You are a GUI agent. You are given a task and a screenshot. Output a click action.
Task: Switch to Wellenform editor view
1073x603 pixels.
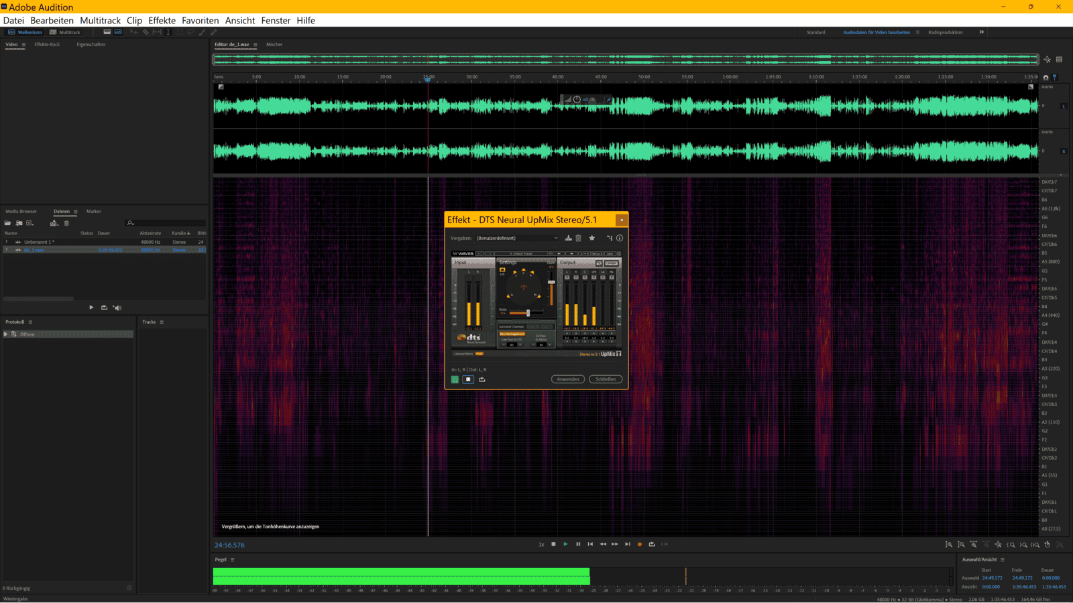pyautogui.click(x=25, y=32)
